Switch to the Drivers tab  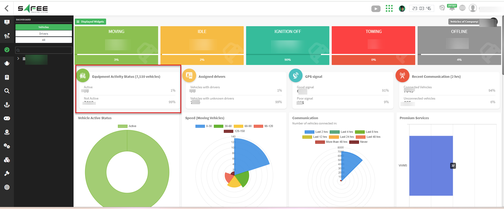(44, 34)
